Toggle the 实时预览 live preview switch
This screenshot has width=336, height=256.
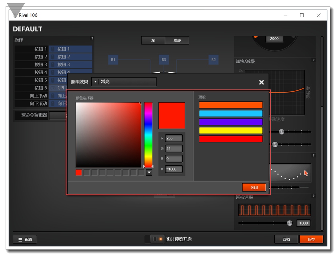(157, 239)
